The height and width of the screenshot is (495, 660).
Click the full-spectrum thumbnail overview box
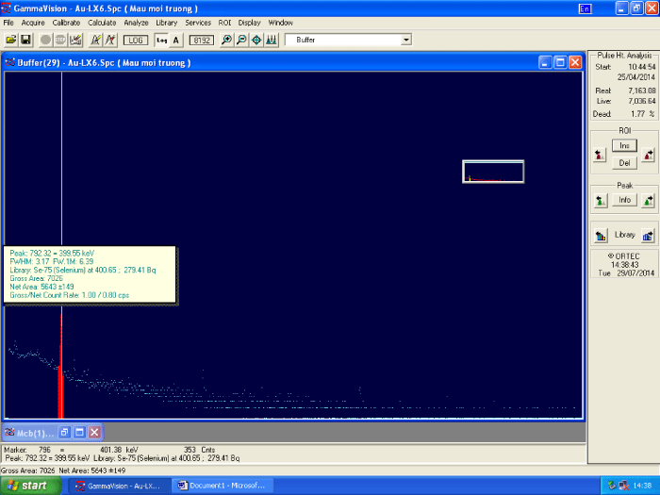coord(493,172)
